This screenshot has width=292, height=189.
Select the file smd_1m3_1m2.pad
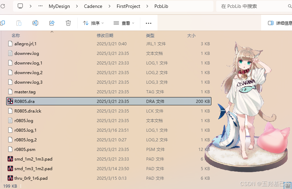109,169
